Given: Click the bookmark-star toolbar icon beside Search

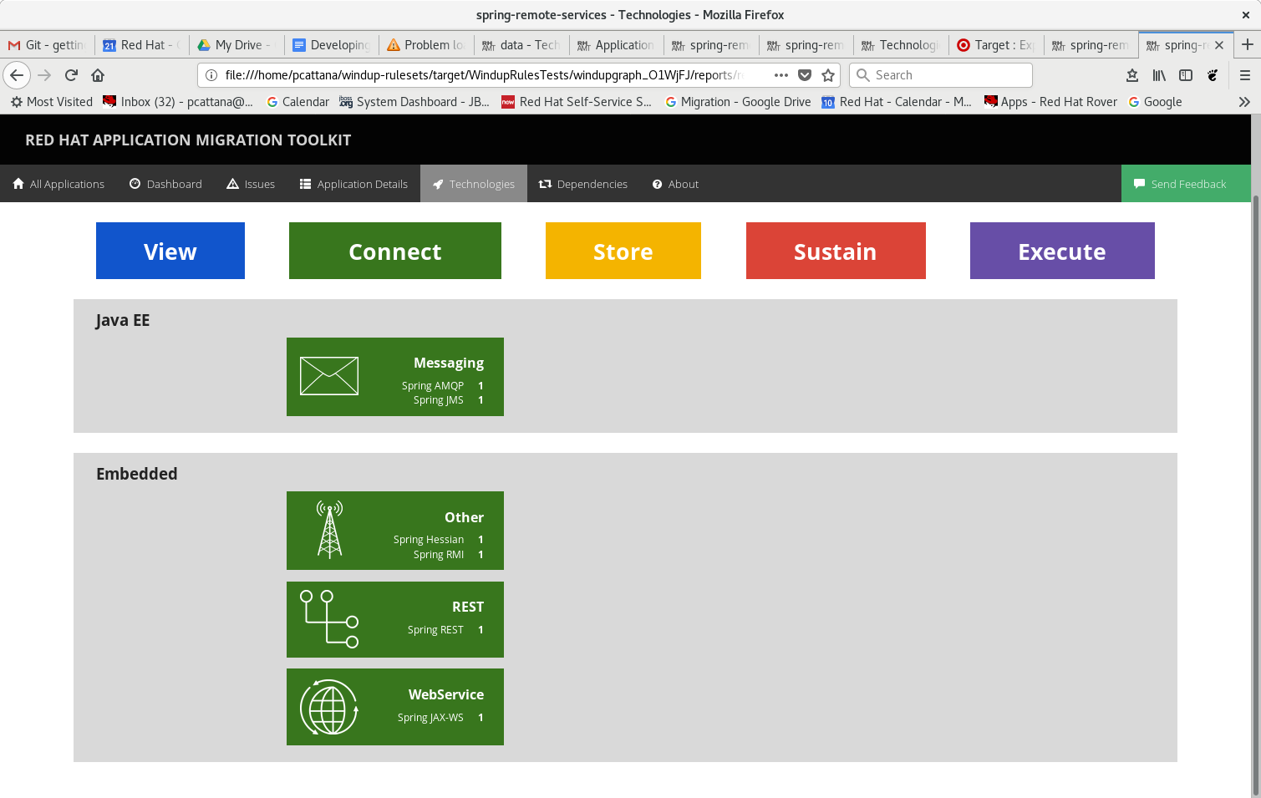Looking at the screenshot, I should 1132,75.
